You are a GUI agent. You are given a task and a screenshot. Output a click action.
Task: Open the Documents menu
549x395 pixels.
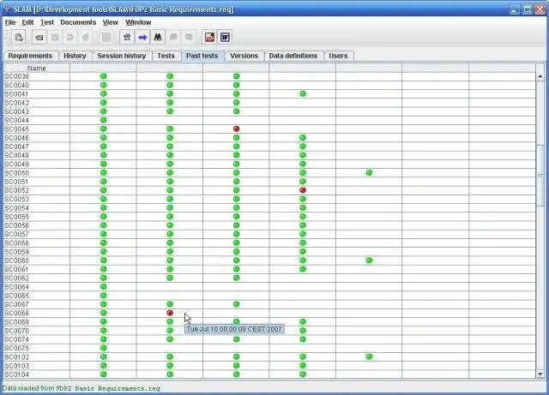(x=78, y=22)
